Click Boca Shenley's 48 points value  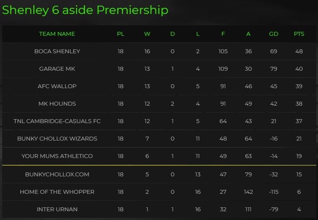click(299, 52)
